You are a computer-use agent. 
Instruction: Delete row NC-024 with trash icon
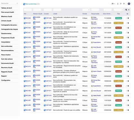(x=128, y=18)
